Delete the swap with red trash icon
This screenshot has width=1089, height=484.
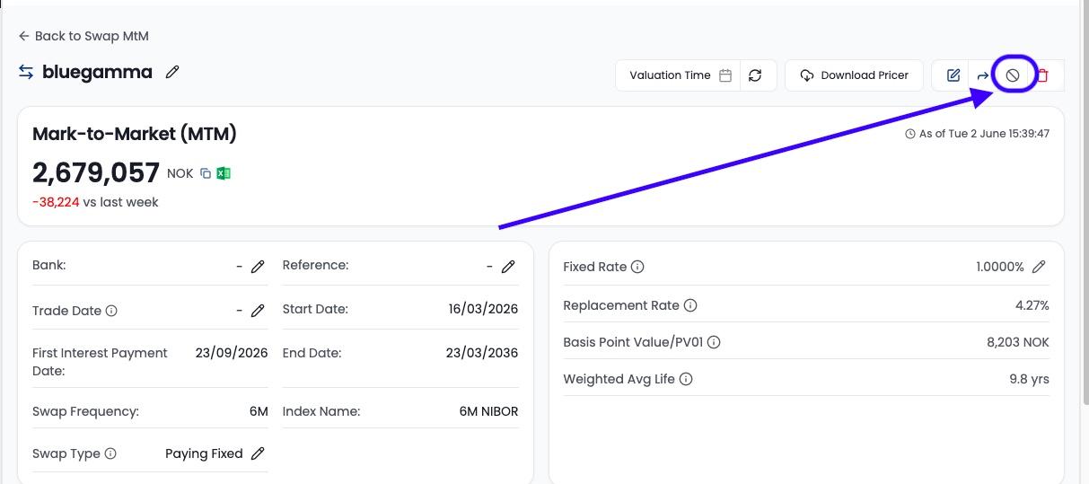pyautogui.click(x=1042, y=75)
